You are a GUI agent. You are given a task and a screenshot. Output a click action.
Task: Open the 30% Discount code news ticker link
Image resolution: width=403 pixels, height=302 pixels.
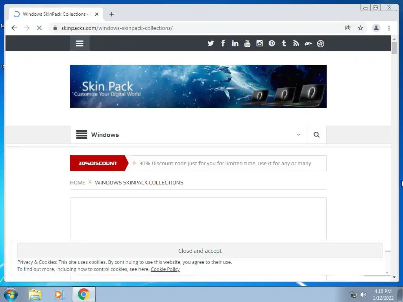(x=225, y=163)
